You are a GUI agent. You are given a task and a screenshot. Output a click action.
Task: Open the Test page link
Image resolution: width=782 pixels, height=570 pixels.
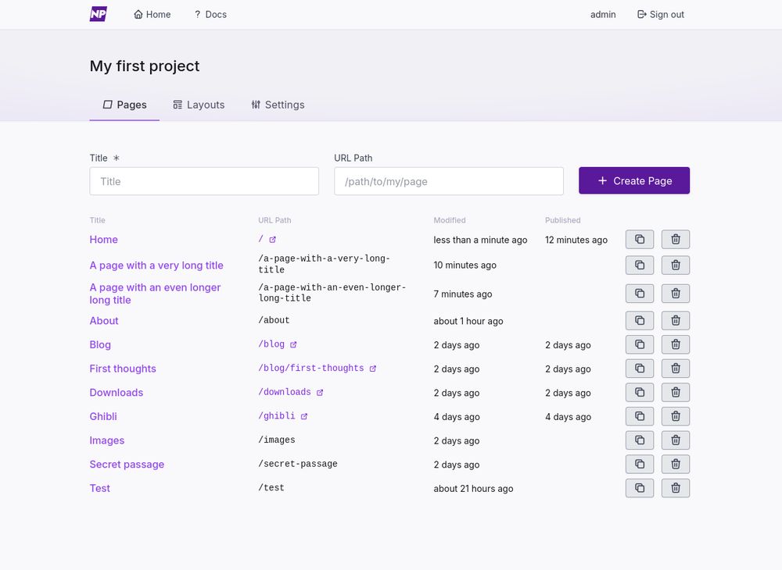(x=100, y=488)
